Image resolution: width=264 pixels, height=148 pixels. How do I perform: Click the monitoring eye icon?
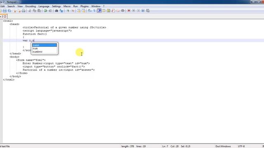[123, 11]
